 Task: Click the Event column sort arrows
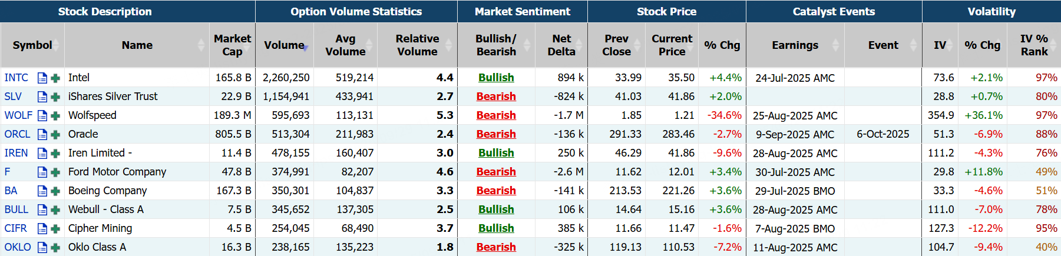(x=913, y=45)
